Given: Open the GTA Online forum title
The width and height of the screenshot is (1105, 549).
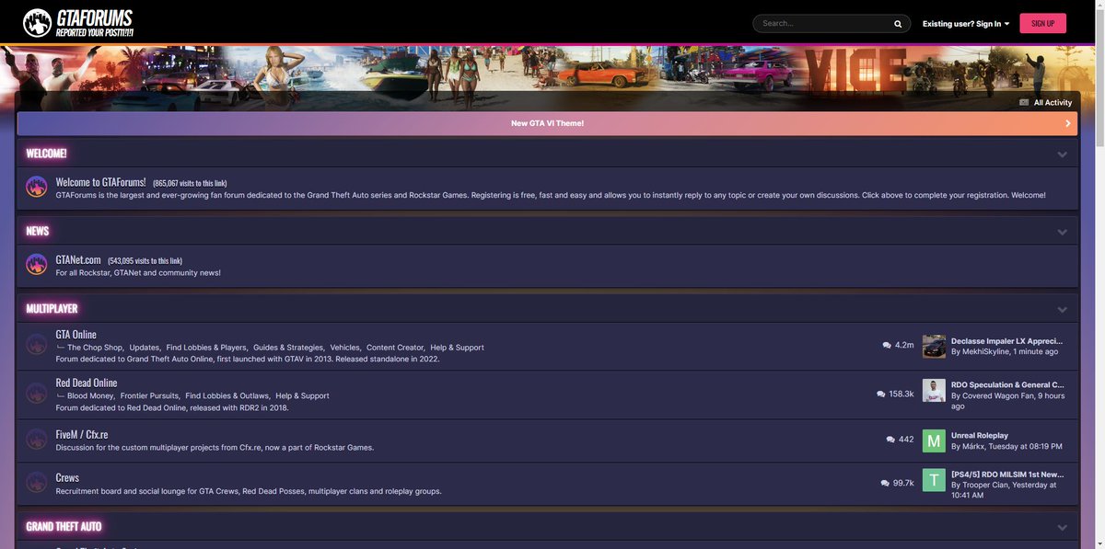Looking at the screenshot, I should pyautogui.click(x=76, y=334).
